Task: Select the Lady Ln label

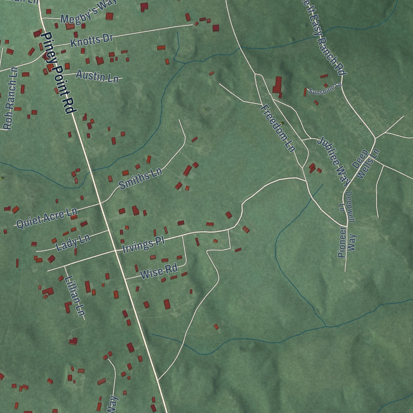Action: 73,243
